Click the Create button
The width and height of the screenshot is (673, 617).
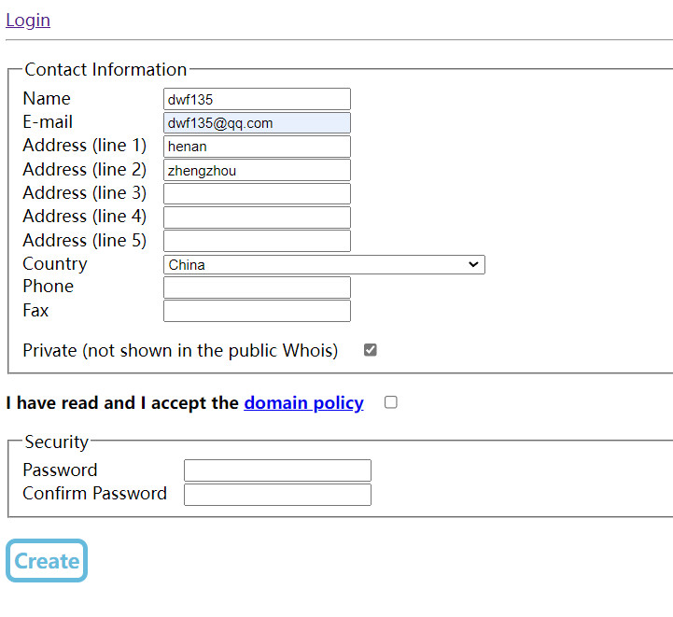pyautogui.click(x=47, y=561)
